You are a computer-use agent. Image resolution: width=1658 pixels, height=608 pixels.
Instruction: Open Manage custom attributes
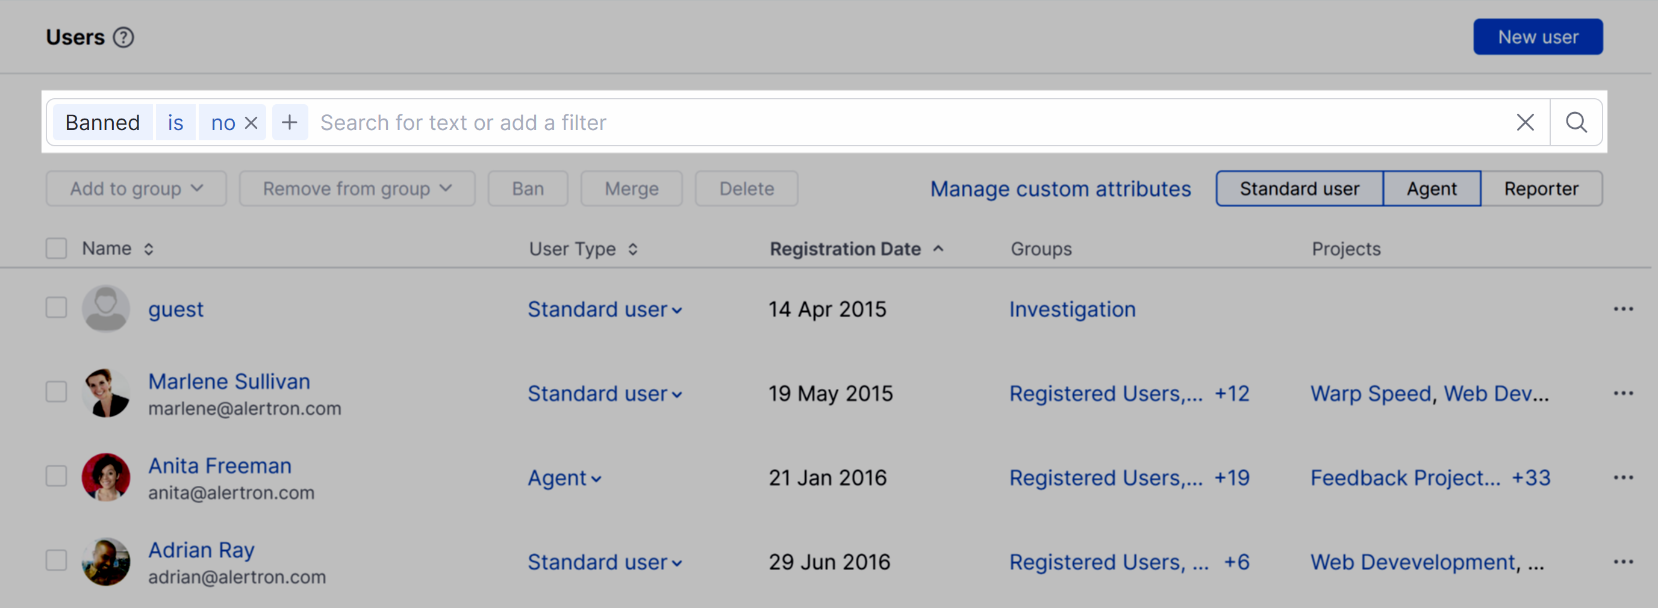point(1060,188)
